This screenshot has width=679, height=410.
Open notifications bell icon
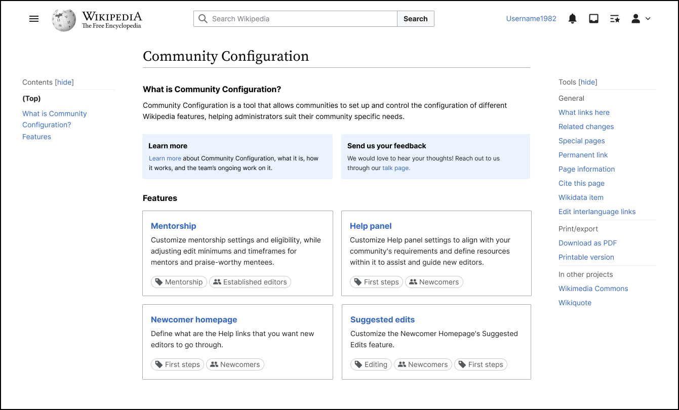tap(572, 19)
